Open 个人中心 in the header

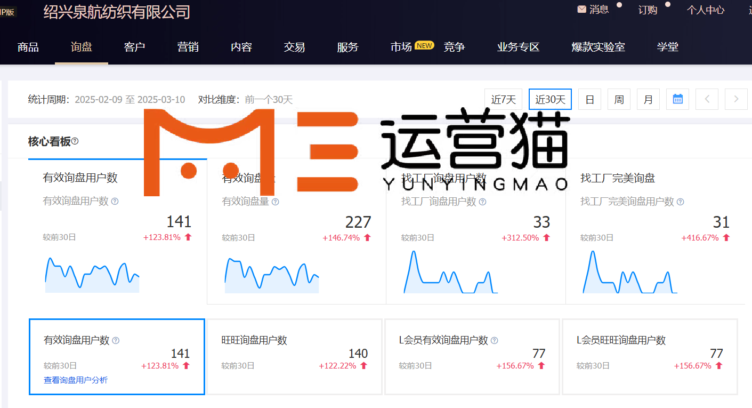(705, 10)
